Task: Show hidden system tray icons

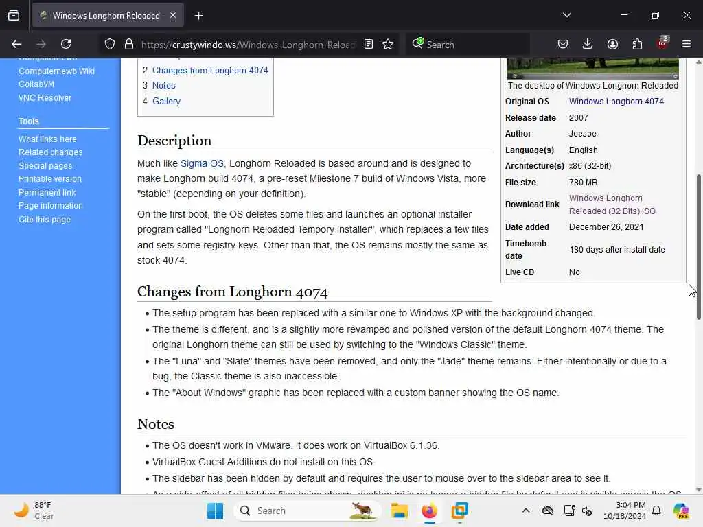Action: tap(526, 511)
